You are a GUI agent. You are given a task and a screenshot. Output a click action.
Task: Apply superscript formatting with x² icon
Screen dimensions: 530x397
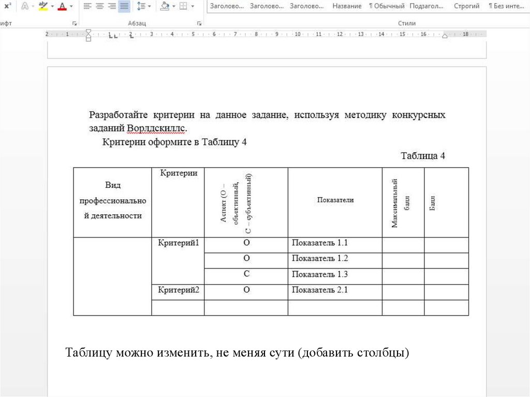pos(7,6)
